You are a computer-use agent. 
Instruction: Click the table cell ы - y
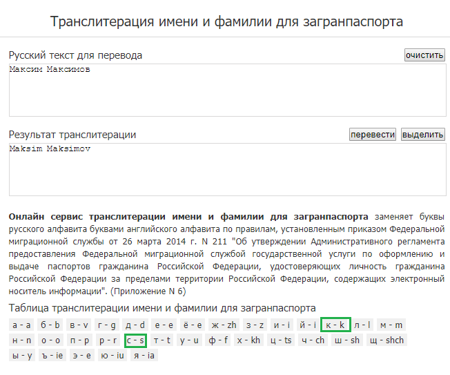pyautogui.click(x=22, y=356)
